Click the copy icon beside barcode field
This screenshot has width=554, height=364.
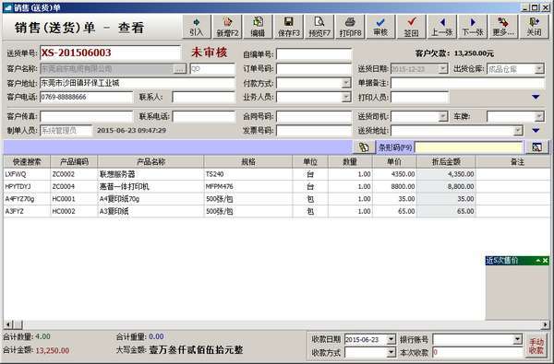coord(364,147)
